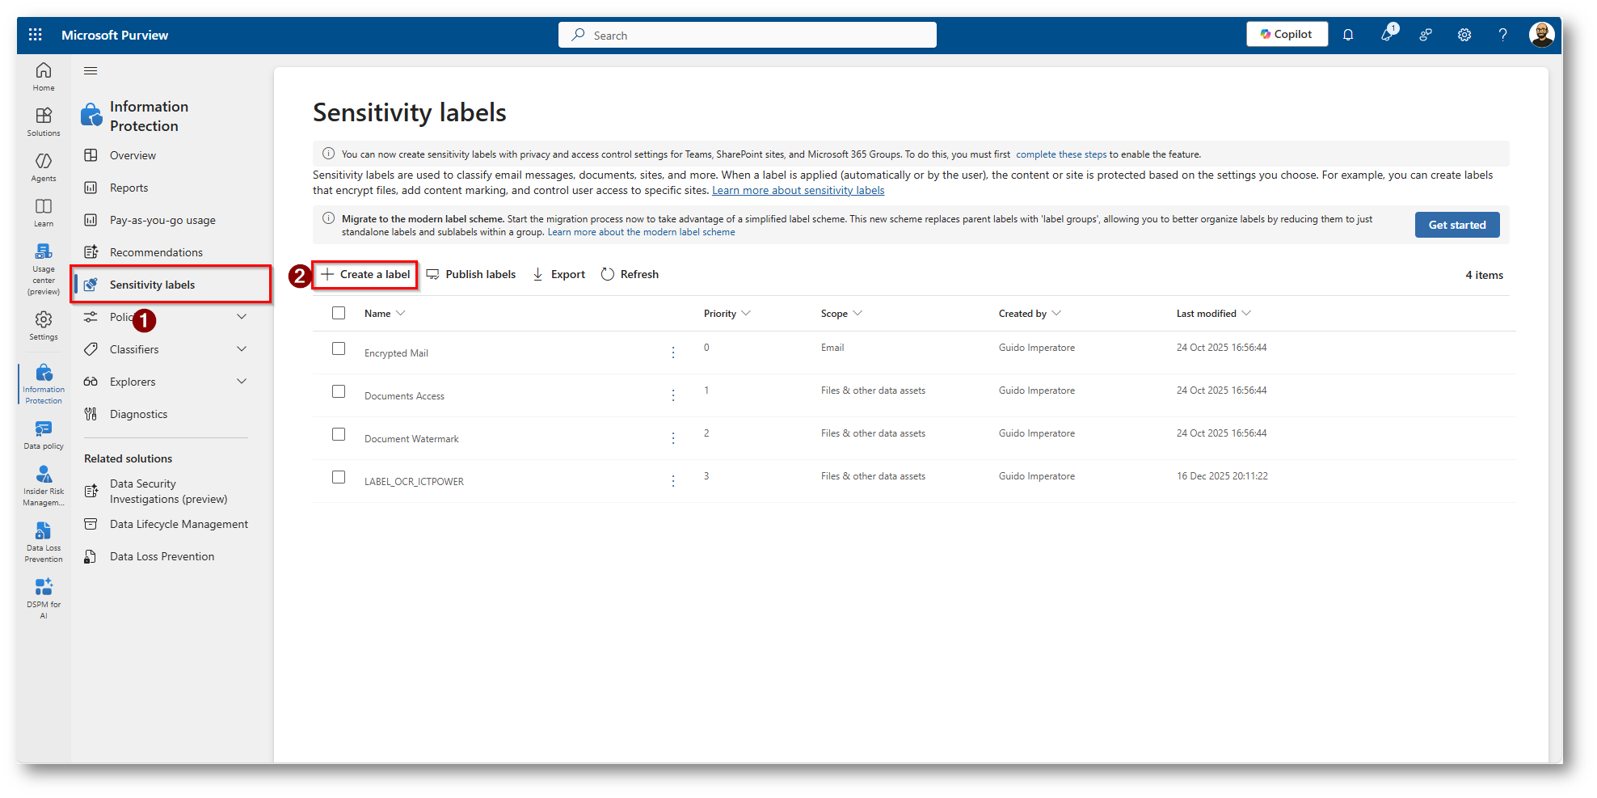Click the Get started button
This screenshot has height=798, width=1597.
tap(1457, 225)
